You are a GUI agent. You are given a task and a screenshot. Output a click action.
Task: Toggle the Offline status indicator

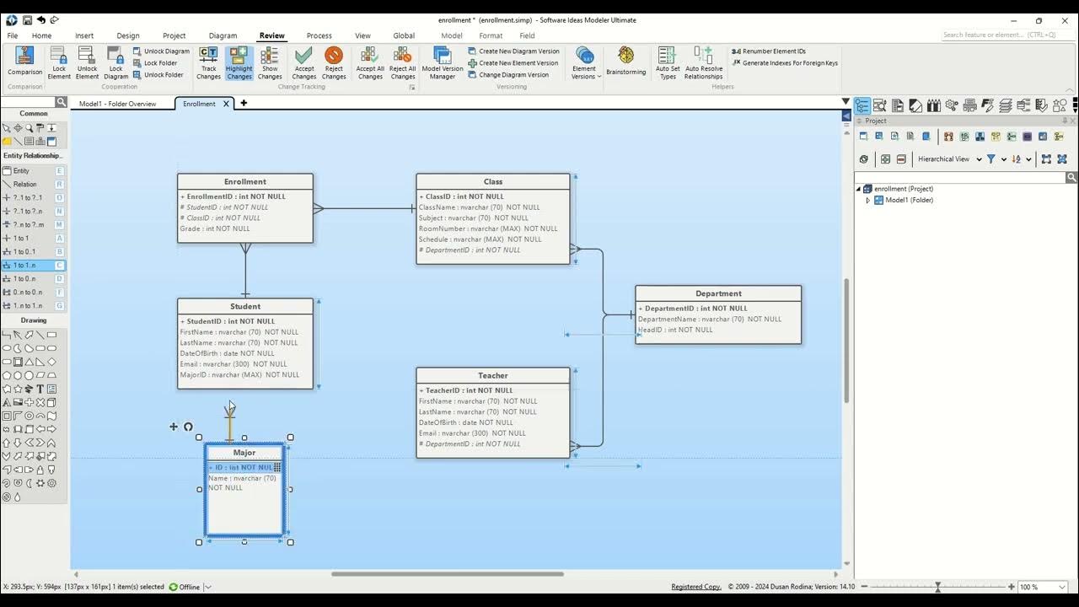click(x=185, y=587)
